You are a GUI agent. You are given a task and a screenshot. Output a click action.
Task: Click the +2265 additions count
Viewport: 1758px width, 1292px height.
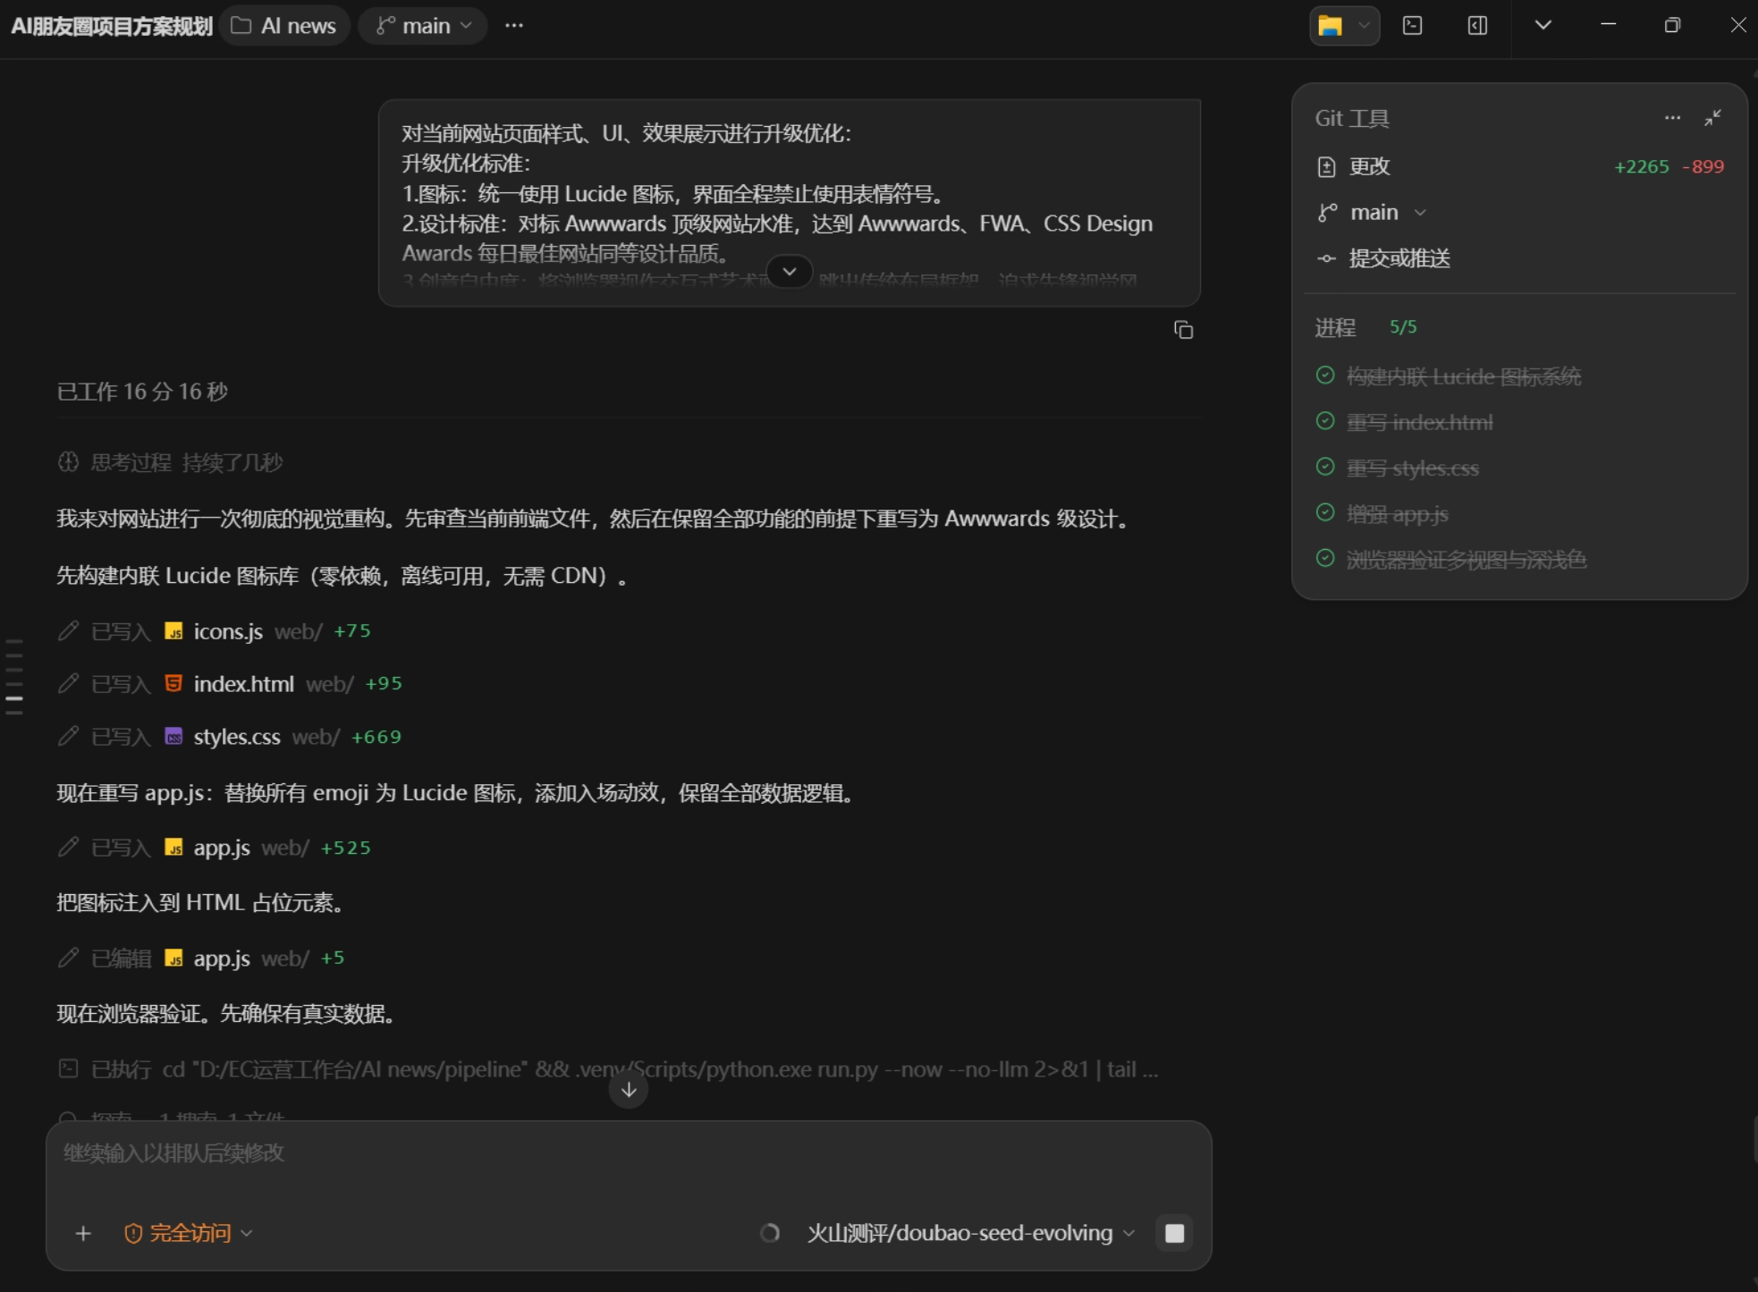pos(1641,167)
